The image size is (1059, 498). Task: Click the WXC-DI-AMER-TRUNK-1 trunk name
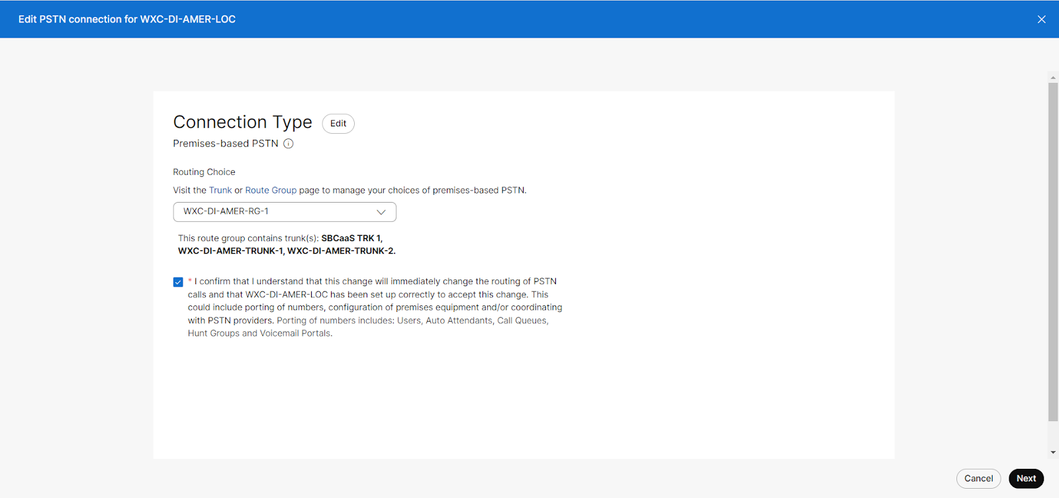(230, 251)
